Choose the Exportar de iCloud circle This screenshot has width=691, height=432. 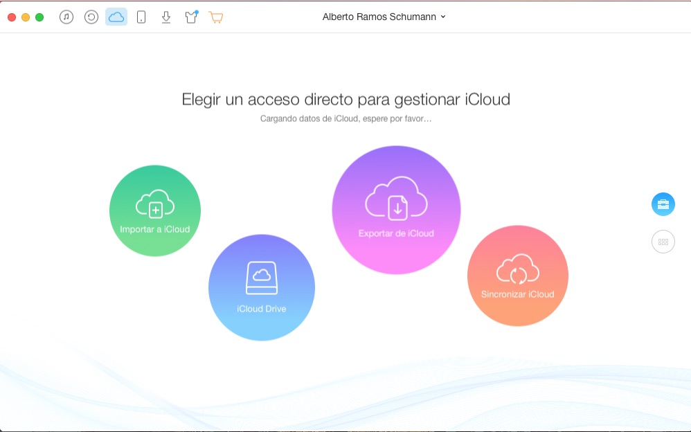[x=396, y=210]
